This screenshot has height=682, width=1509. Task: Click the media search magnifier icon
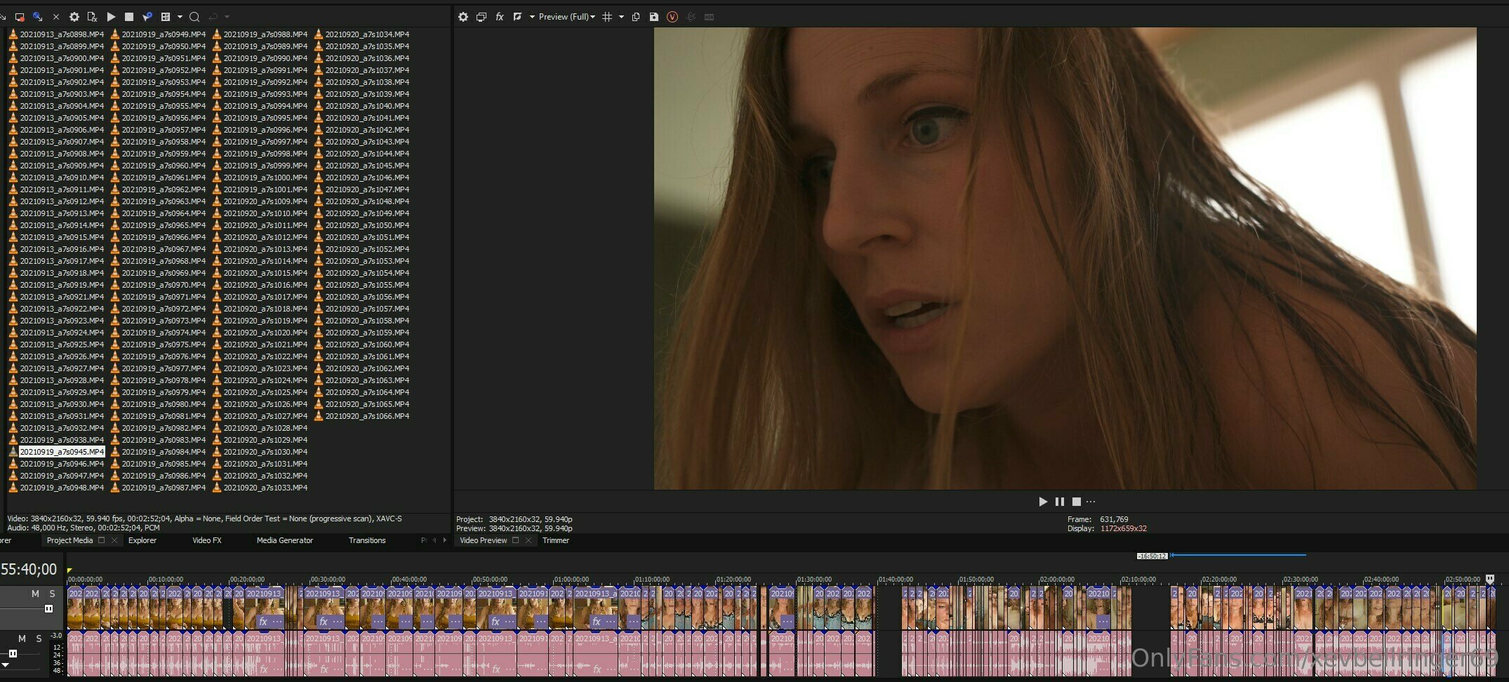pyautogui.click(x=194, y=17)
